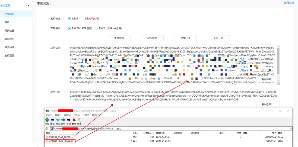
Task: Click the 7-Zip Test (测试) icon
Action: pyautogui.click(x=58, y=120)
